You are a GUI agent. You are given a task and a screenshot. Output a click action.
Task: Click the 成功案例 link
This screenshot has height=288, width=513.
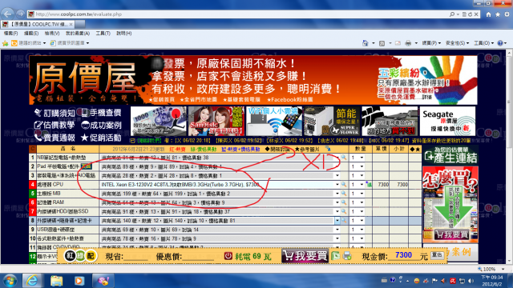click(101, 125)
